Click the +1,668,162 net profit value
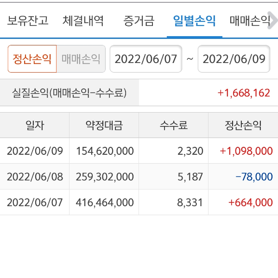The width and height of the screenshot is (278, 278). pyautogui.click(x=243, y=93)
